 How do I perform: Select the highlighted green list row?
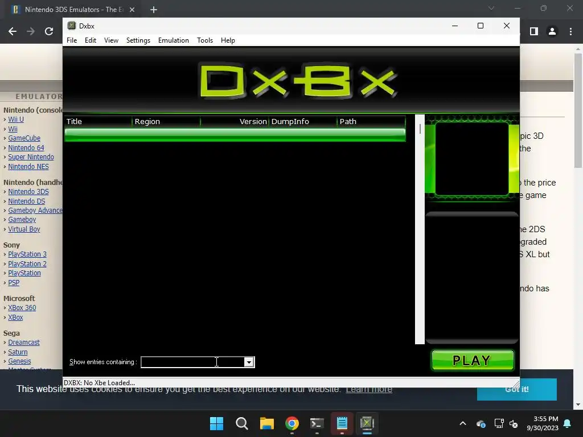(x=235, y=134)
